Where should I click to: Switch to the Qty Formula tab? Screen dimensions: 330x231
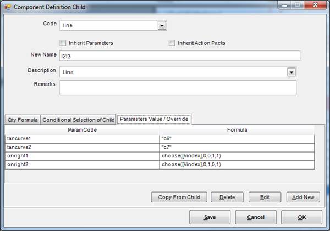coord(22,120)
